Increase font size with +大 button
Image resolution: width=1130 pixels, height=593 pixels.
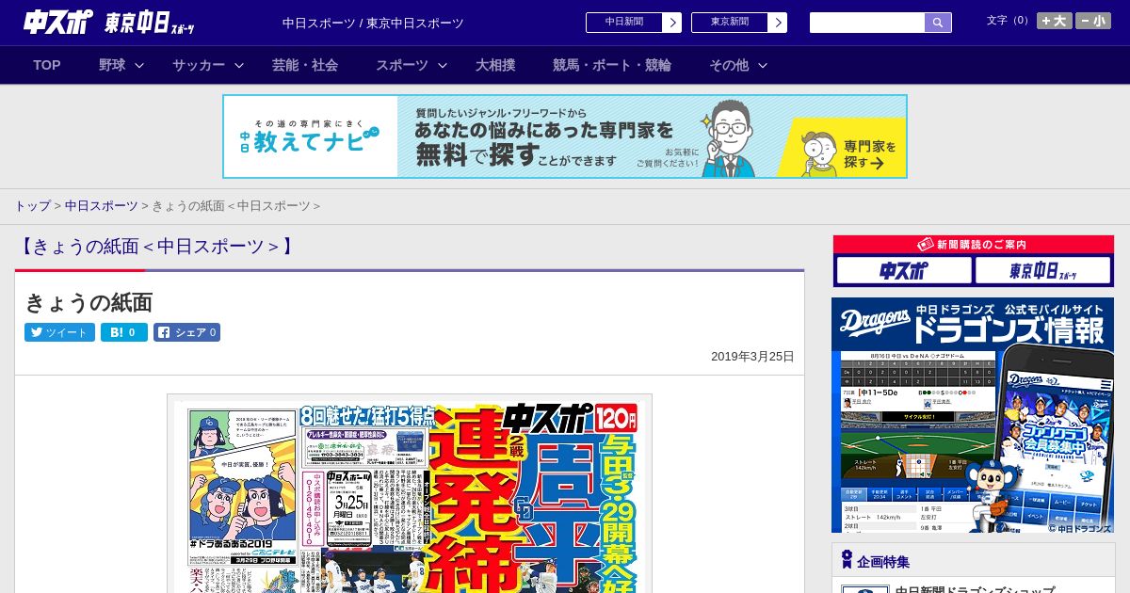[1054, 21]
